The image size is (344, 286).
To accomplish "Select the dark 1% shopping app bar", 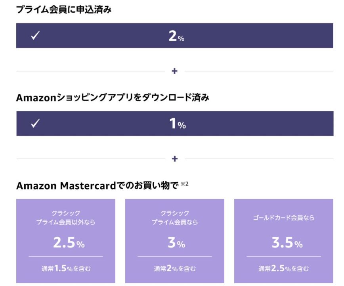I will [x=175, y=123].
